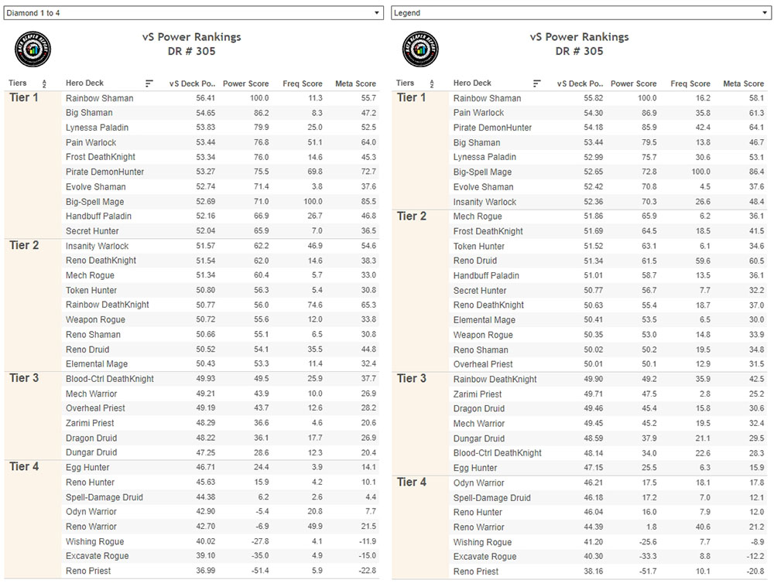Open the Legend rank dropdown

(581, 13)
